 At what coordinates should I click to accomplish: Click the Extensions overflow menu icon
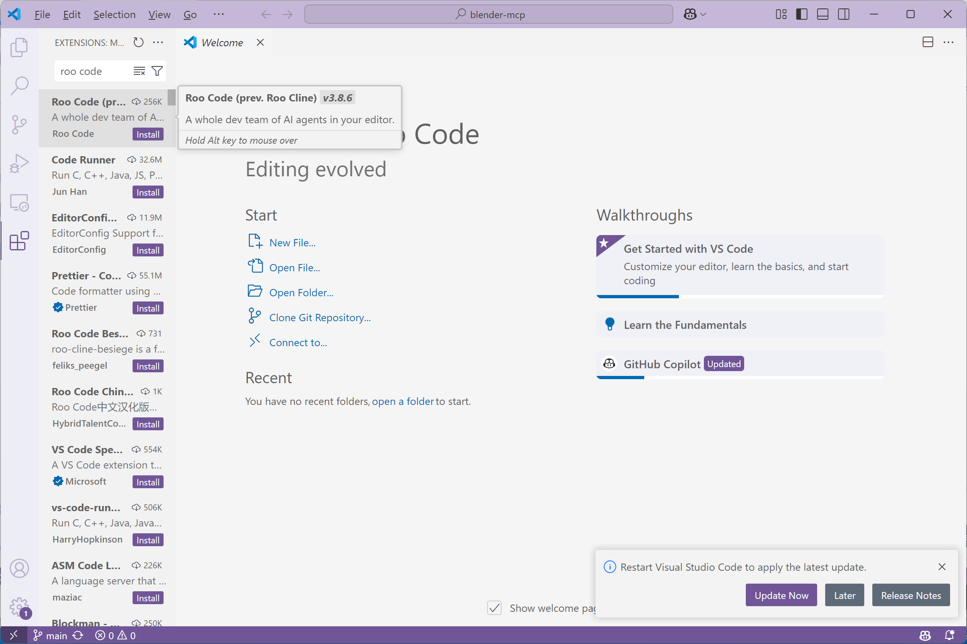pos(160,42)
